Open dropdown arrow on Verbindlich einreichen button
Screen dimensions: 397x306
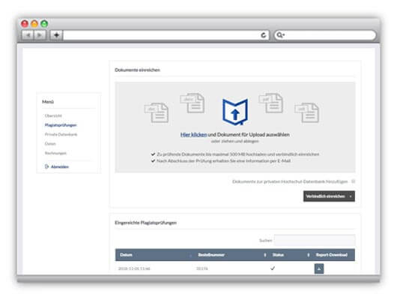351,196
